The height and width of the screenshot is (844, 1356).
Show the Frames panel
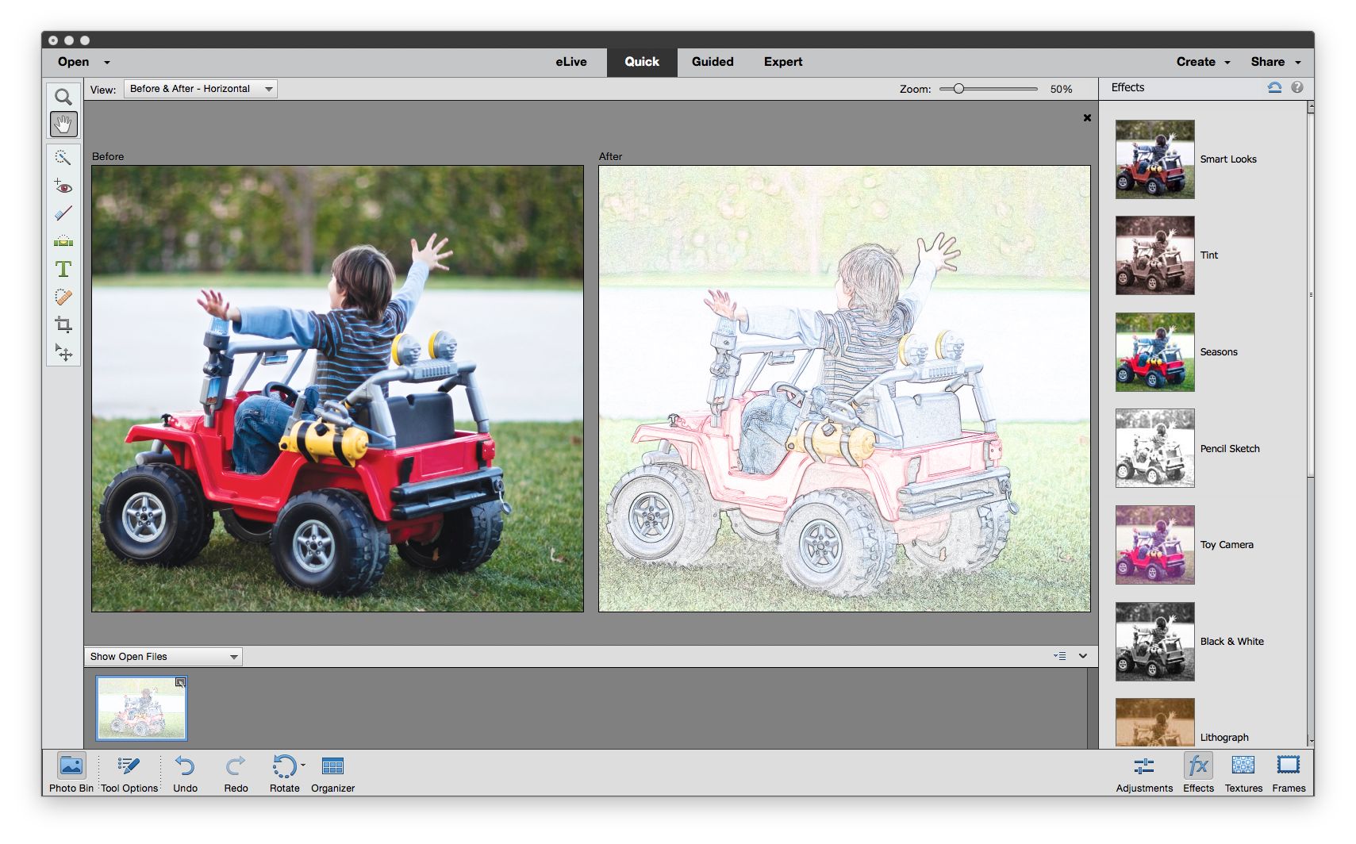coord(1289,773)
